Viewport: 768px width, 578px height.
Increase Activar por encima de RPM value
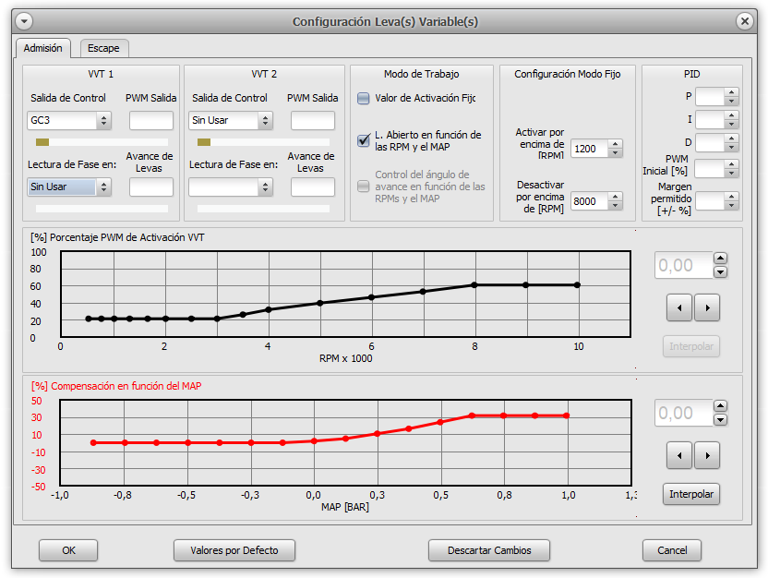[616, 144]
